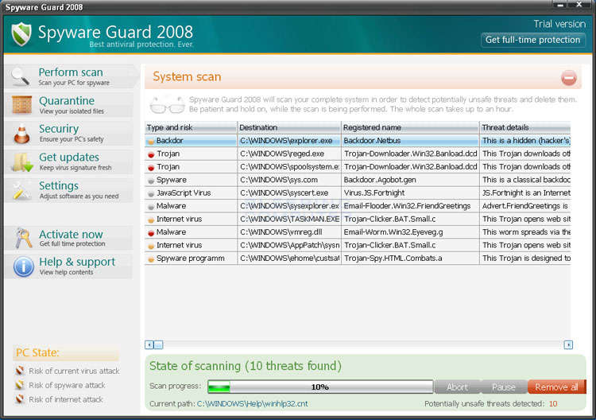Click the icon beside Risk of internet attack
The image size is (596, 420).
click(19, 399)
